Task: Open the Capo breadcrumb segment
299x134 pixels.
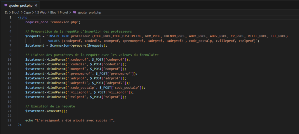Action: click(x=27, y=12)
